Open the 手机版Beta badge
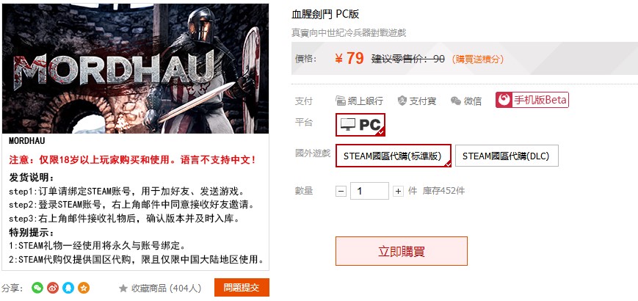The height and width of the screenshot is (301, 638). pos(532,100)
